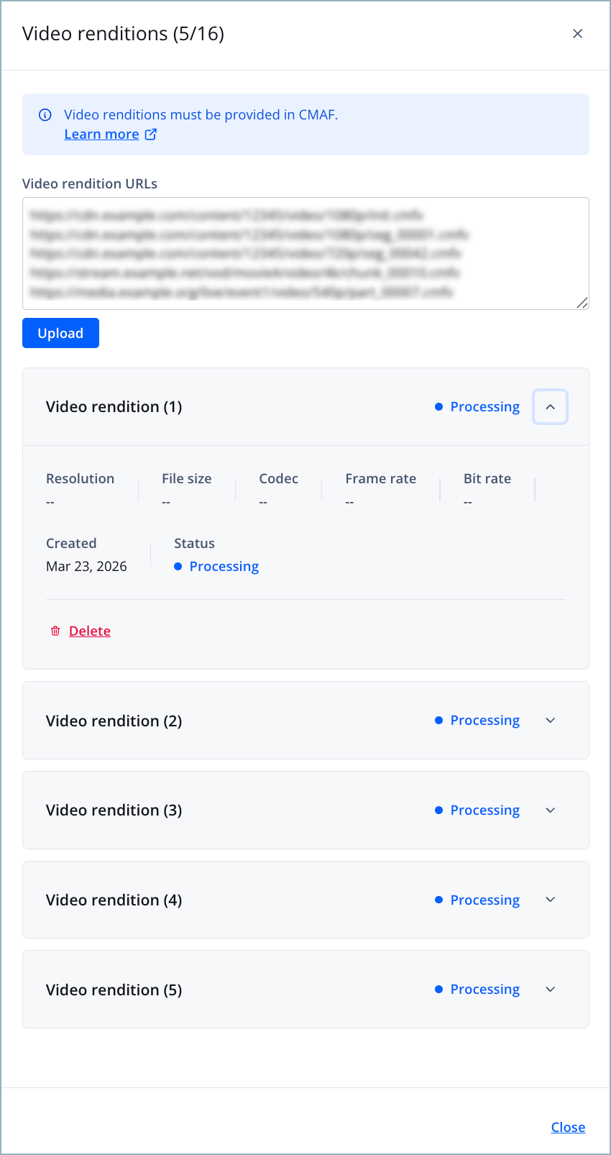Viewport: 611px width, 1155px height.
Task: Click the Video rendition (1) title
Action: tap(114, 407)
